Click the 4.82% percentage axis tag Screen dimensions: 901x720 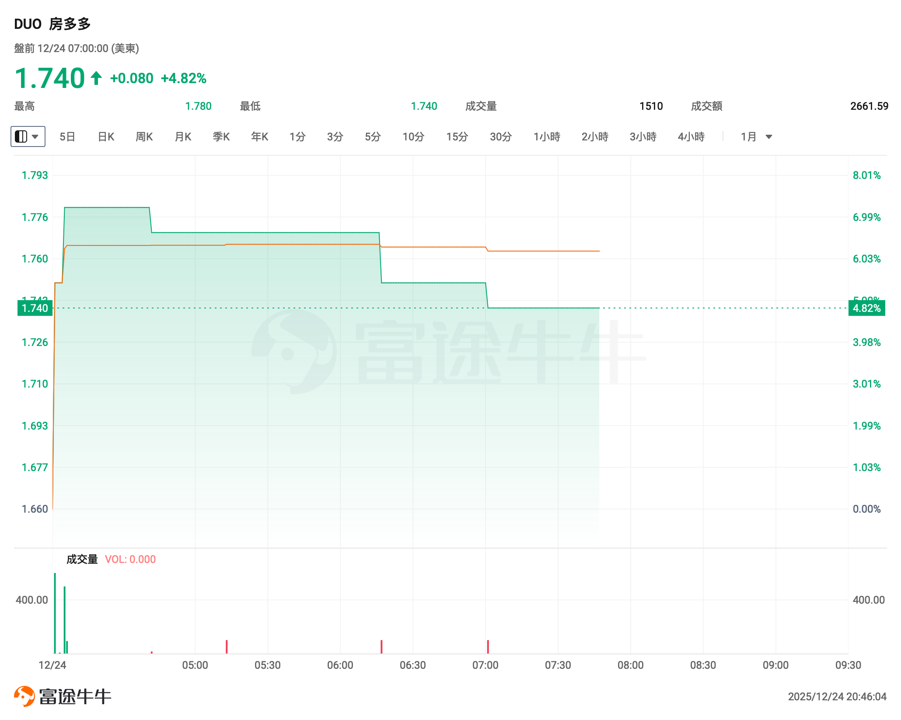coord(866,308)
